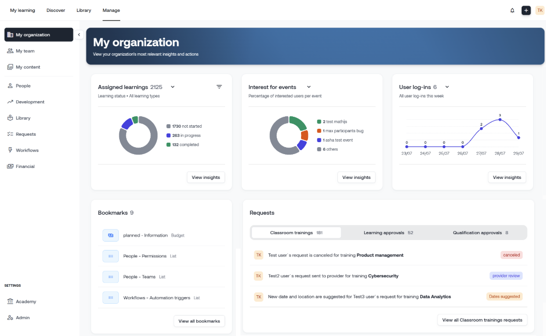
Task: Click the My team people icon
Action: pos(10,51)
